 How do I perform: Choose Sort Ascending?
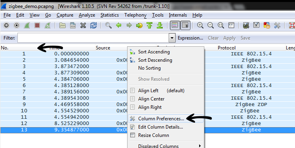(x=166, y=52)
